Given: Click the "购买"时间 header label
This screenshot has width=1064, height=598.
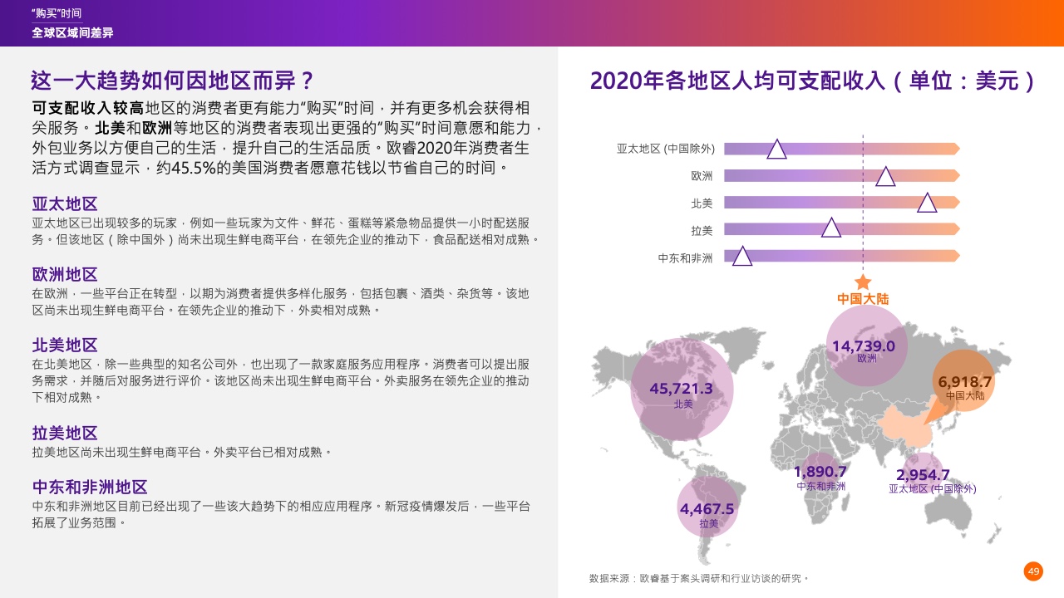Looking at the screenshot, I should (x=56, y=13).
